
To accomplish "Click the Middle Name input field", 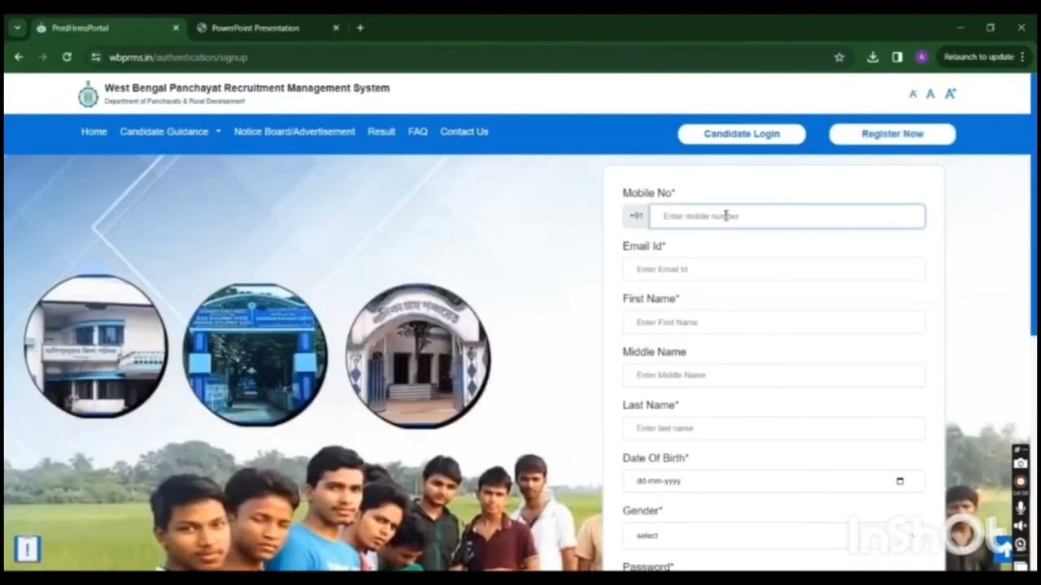I will point(773,375).
